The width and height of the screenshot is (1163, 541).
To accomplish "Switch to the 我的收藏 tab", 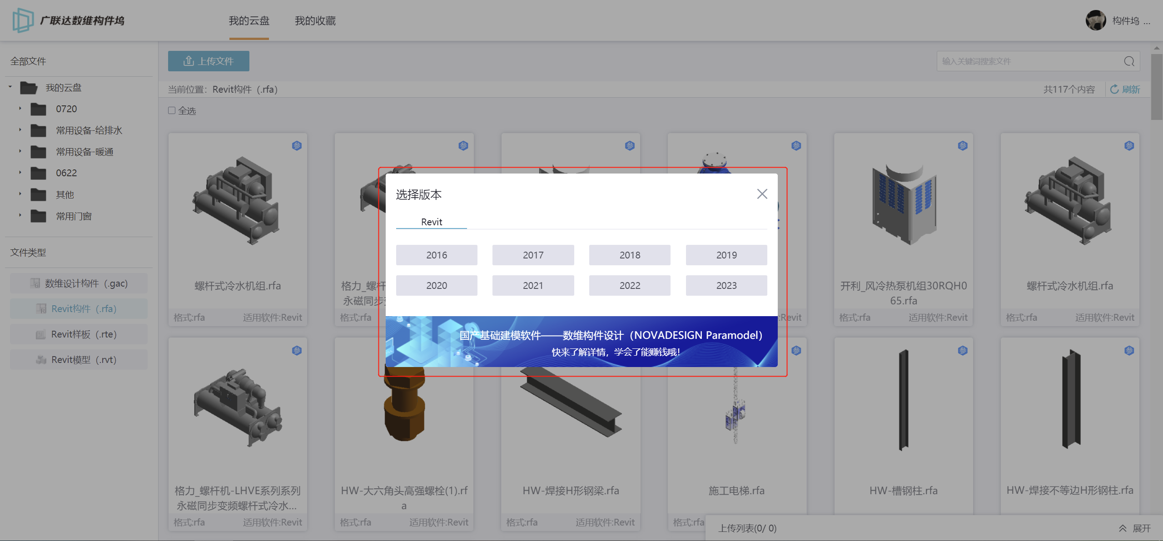I will pyautogui.click(x=315, y=21).
